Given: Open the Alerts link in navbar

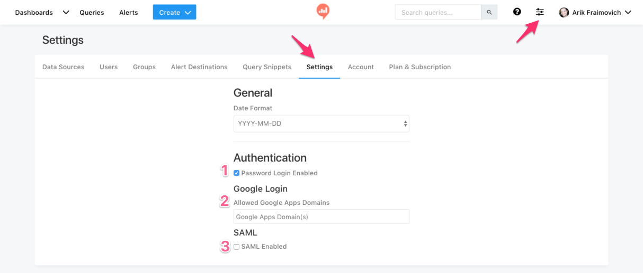Looking at the screenshot, I should 129,12.
